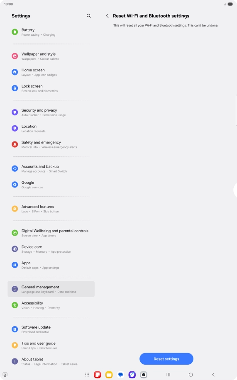The width and height of the screenshot is (237, 380).
Task: Select General management
Action: [x=51, y=289]
